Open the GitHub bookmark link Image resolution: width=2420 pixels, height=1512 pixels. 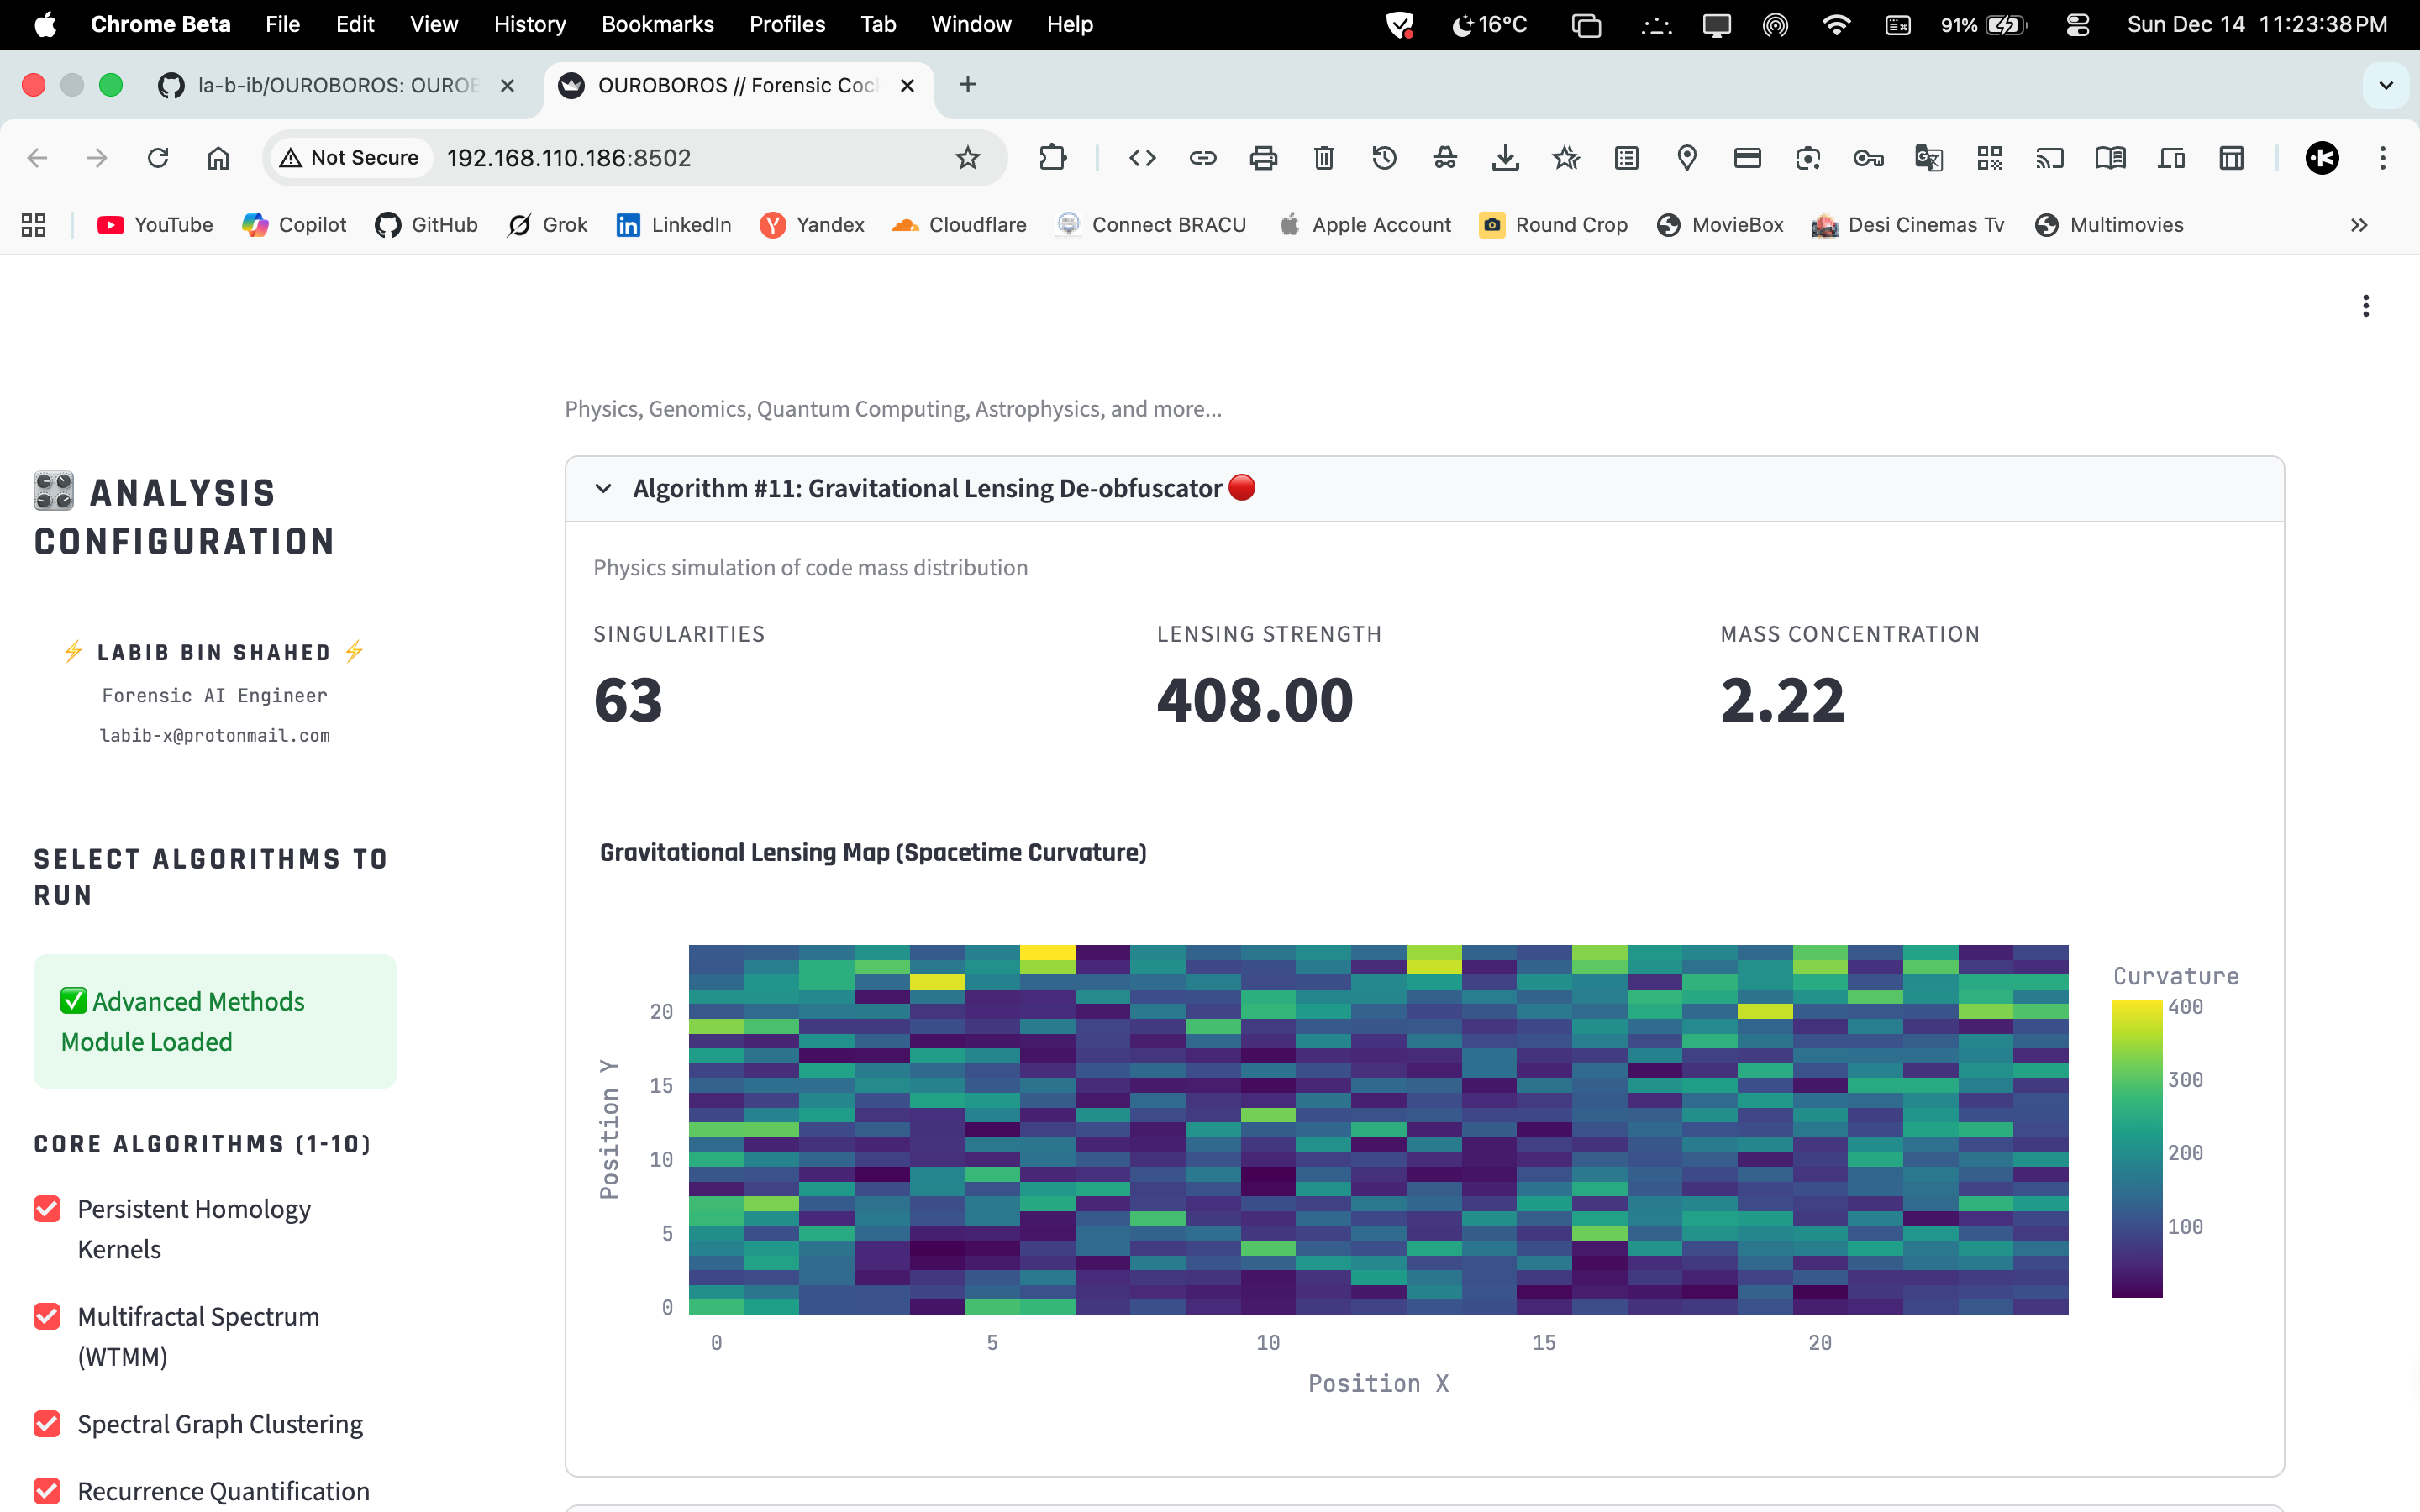pos(427,225)
